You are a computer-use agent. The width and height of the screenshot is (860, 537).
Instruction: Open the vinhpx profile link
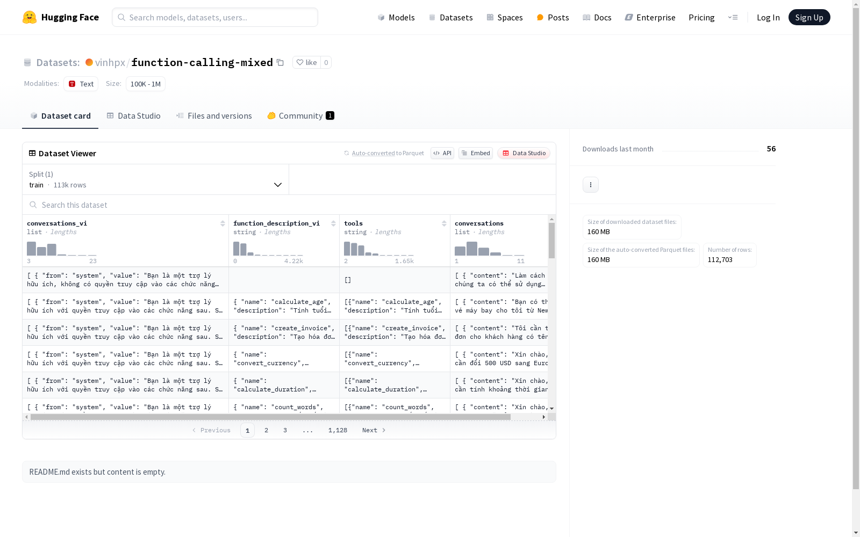110,62
